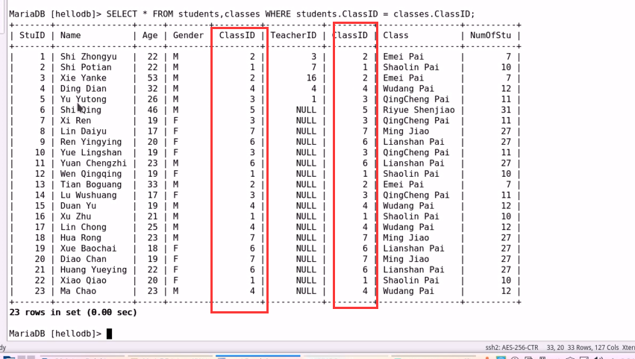Select the name Lu Wushuang
The image size is (635, 359).
coord(88,195)
